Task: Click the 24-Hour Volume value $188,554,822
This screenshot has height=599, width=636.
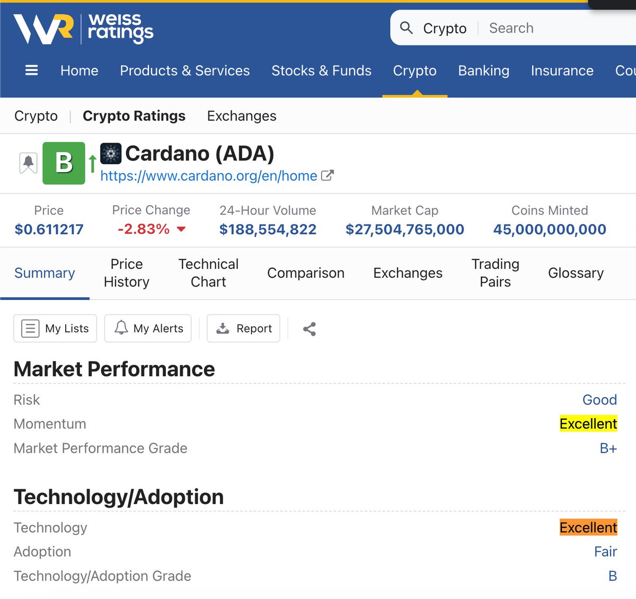Action: click(268, 230)
